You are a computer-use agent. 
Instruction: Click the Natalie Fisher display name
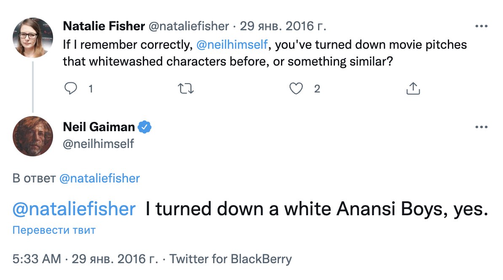pos(103,26)
